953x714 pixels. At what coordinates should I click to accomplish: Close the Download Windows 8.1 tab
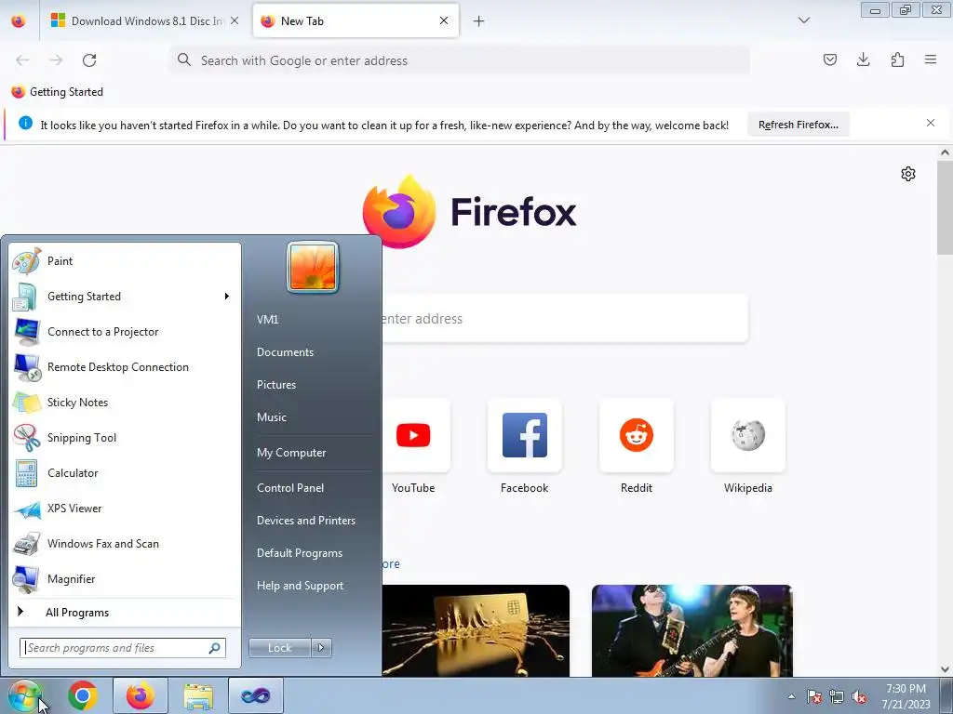tap(235, 21)
